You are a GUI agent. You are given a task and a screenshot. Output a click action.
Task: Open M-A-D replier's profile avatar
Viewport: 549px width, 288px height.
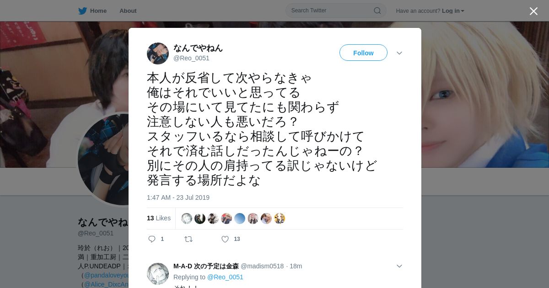pyautogui.click(x=158, y=274)
